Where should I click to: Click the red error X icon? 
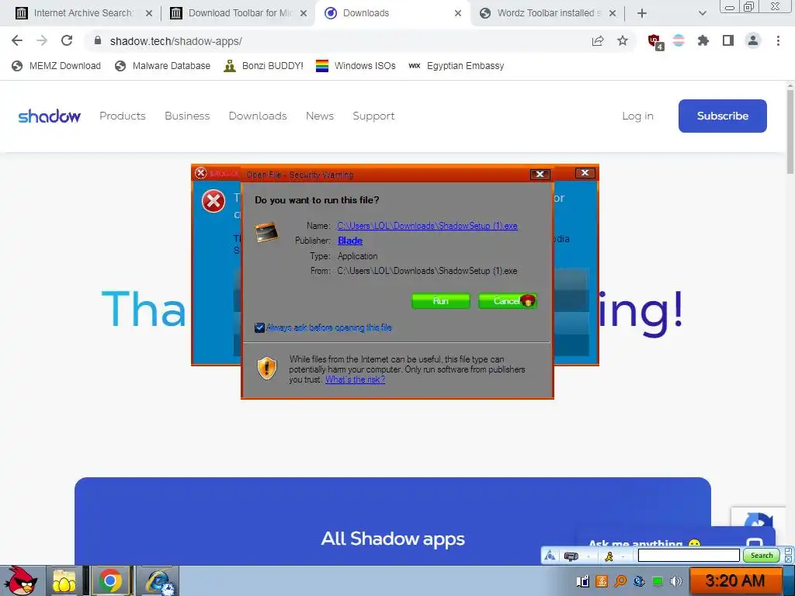click(x=213, y=201)
